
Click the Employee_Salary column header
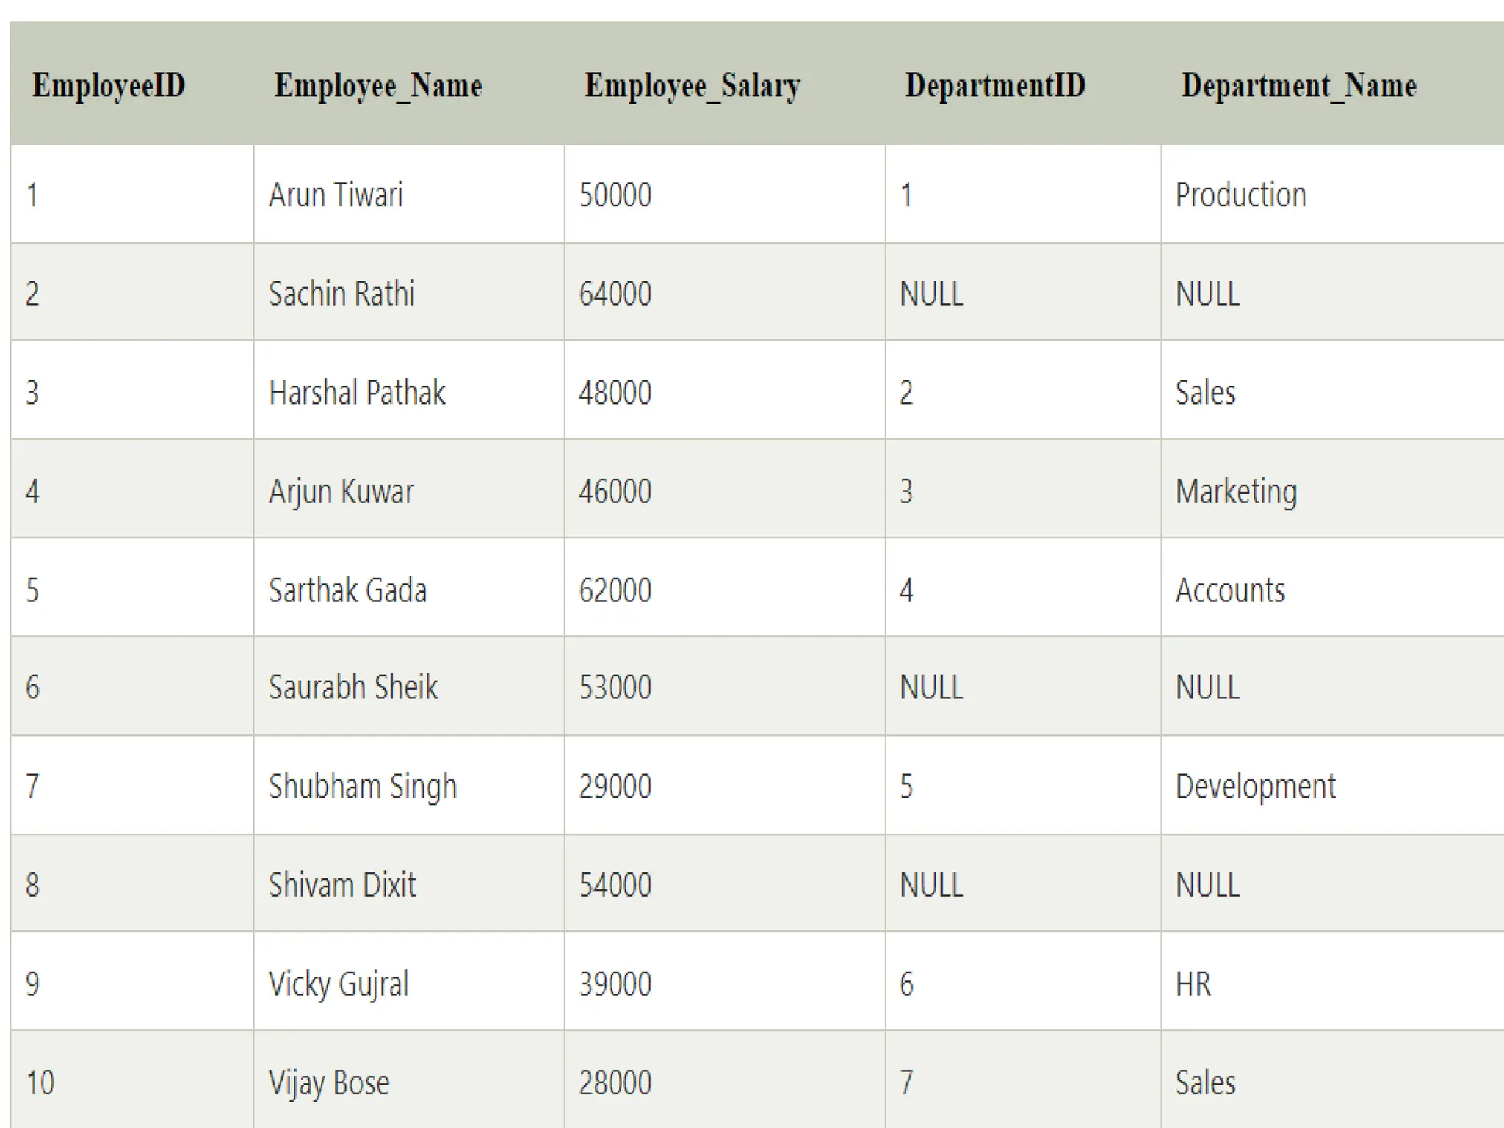(692, 85)
